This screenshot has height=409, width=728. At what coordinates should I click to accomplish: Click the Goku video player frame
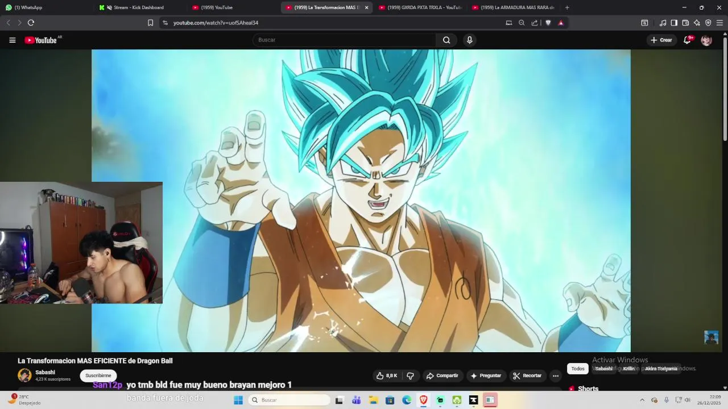point(361,201)
